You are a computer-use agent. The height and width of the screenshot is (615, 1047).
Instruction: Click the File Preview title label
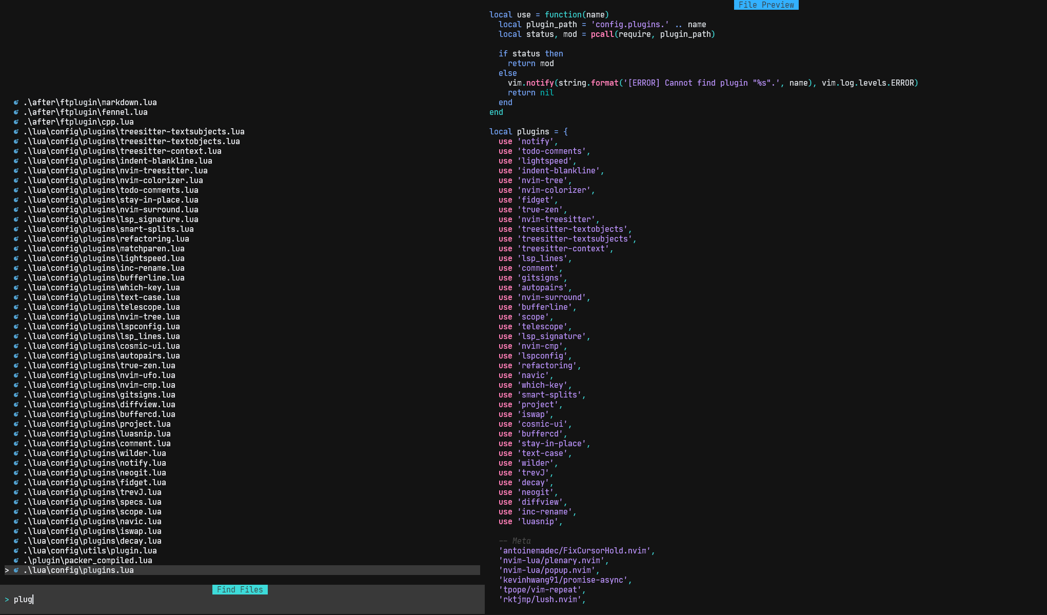point(766,5)
